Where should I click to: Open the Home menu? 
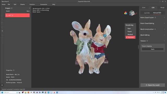click(4, 4)
